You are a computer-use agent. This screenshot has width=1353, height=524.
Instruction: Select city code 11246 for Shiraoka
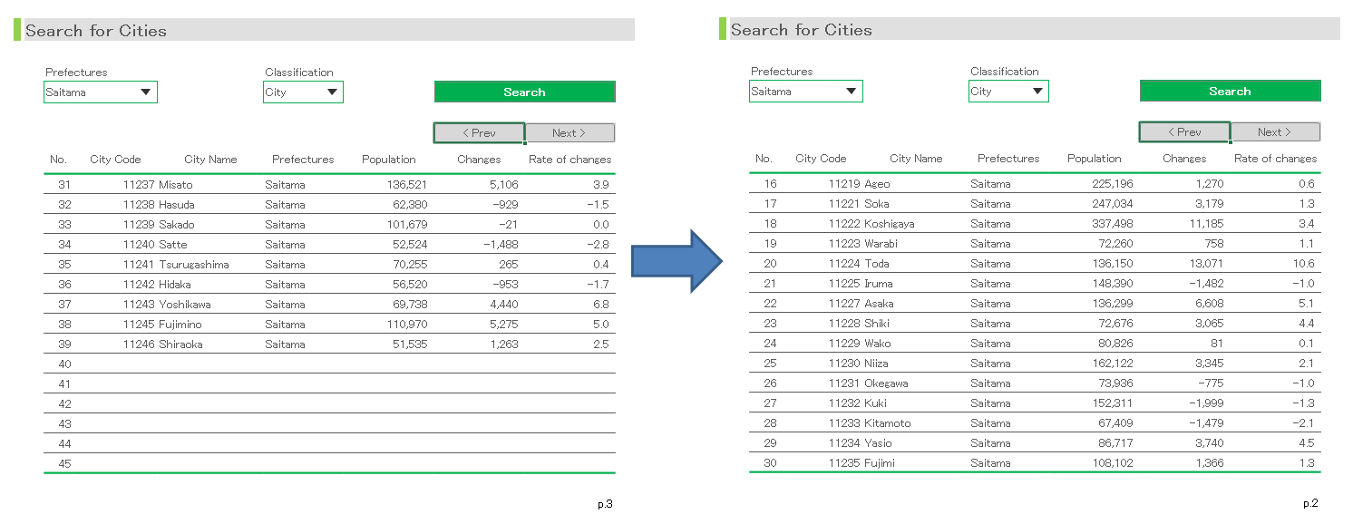(x=139, y=344)
